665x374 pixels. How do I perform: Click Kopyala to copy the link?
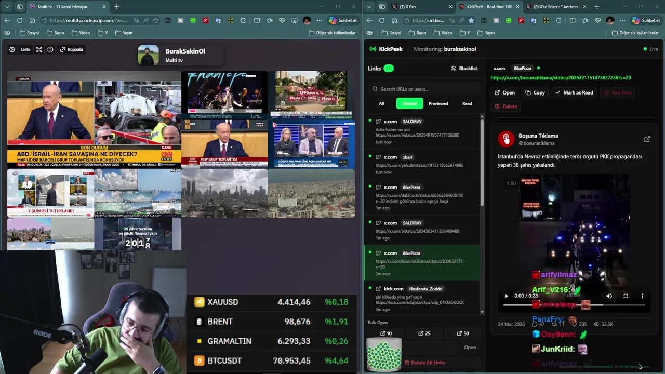coord(72,50)
